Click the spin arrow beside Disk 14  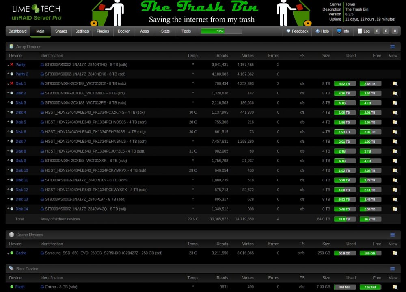(x=8, y=209)
